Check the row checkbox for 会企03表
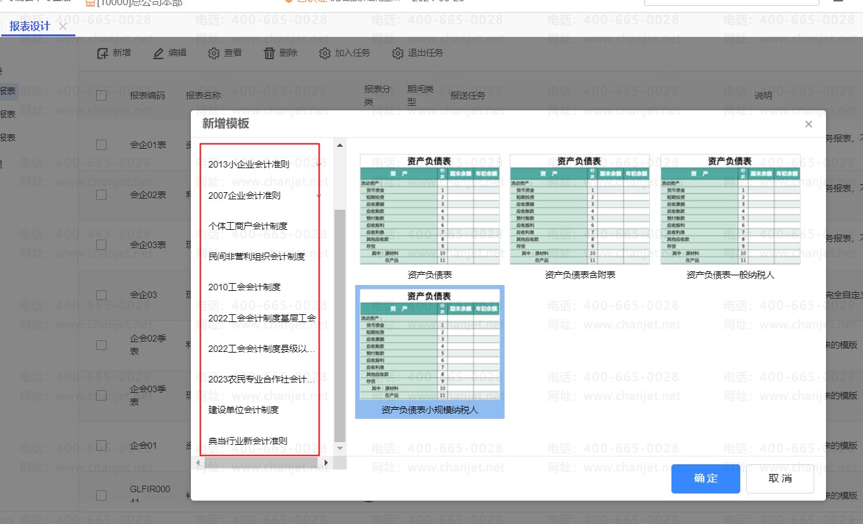This screenshot has height=524, width=863. tap(101, 245)
